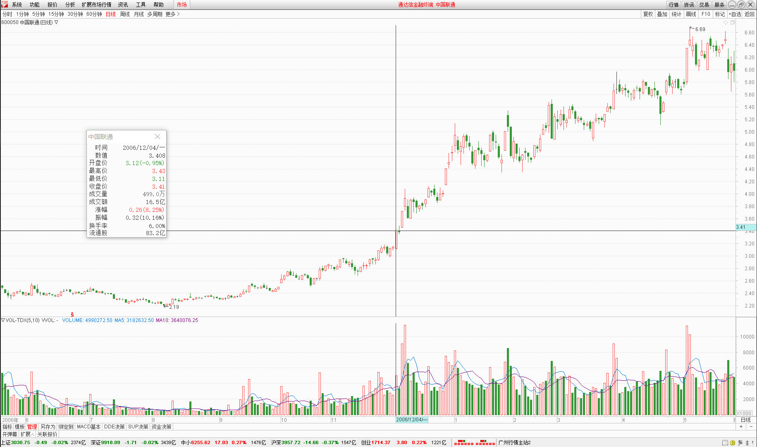Image resolution: width=757 pixels, height=447 pixels.
Task: Open the Tongdaxin logo icon in title bar
Action: tap(5, 5)
